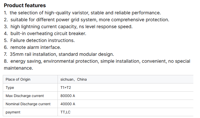
Task: Click the Product features heading
Action: click(x=25, y=5)
